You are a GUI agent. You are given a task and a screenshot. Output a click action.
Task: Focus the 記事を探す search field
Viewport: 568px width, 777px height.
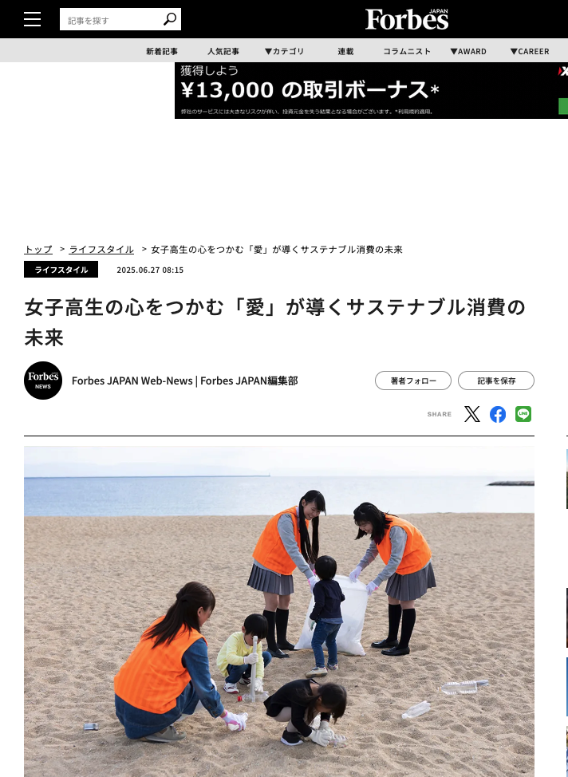tap(112, 20)
